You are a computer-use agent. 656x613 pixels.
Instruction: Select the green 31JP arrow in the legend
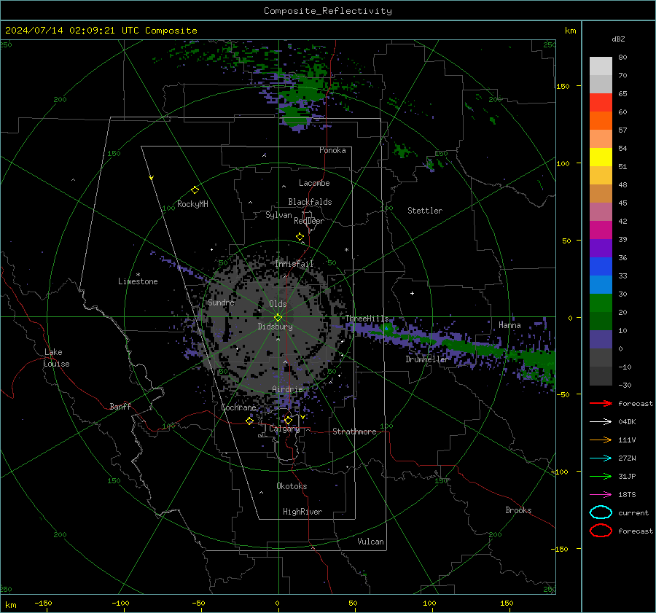(x=601, y=476)
